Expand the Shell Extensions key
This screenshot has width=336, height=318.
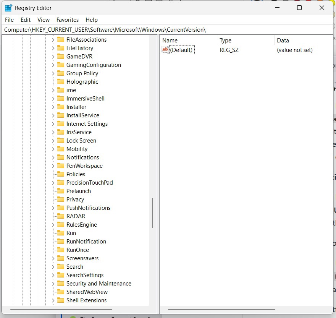53,300
